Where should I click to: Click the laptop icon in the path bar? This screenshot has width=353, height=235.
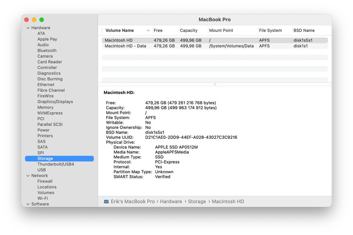click(106, 201)
